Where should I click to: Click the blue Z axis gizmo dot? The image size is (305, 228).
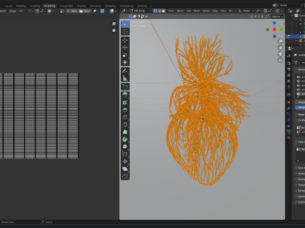coord(274,23)
